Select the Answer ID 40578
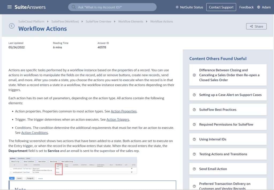 click(x=102, y=47)
